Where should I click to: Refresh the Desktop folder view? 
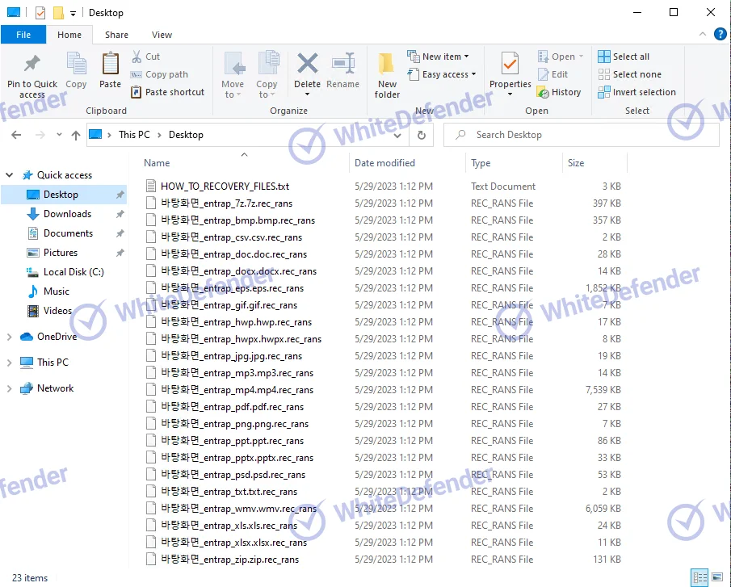[x=422, y=135]
